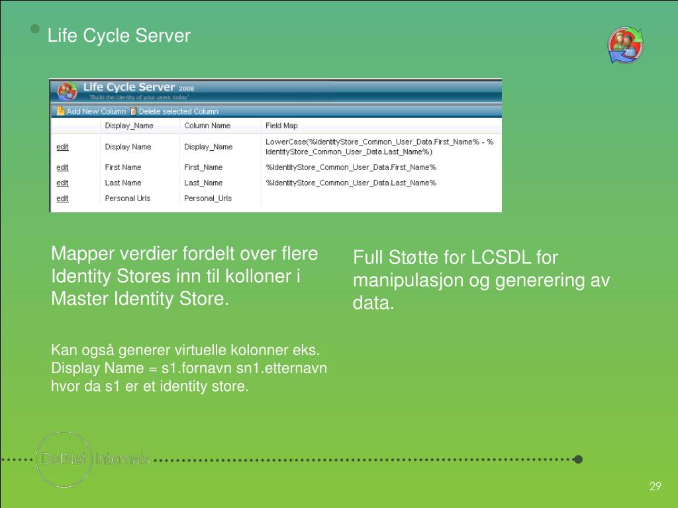Click the Column Name header
Image resolution: width=678 pixels, height=508 pixels.
coord(207,126)
